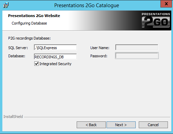Close the installer window

click(166, 4)
